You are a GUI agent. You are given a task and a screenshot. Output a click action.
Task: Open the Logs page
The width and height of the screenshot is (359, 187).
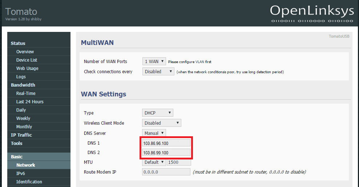click(x=21, y=77)
